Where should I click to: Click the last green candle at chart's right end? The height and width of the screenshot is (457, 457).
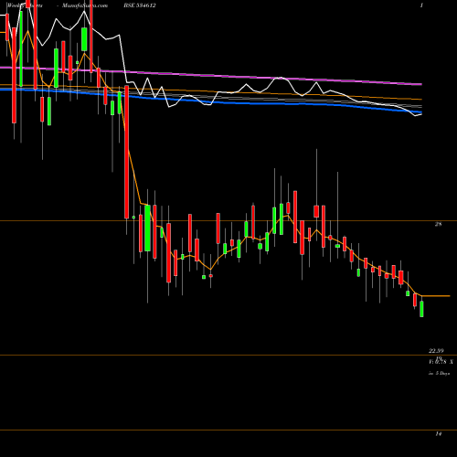[421, 309]
